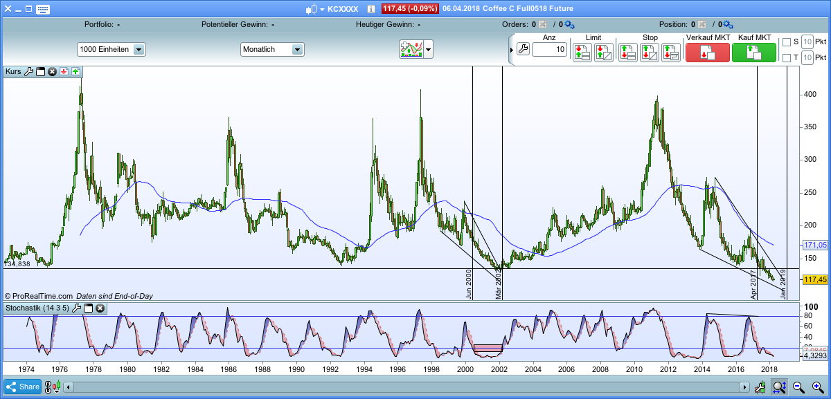Click the third Stop order icon
Viewport: 831px width, 399px height.
pos(670,53)
